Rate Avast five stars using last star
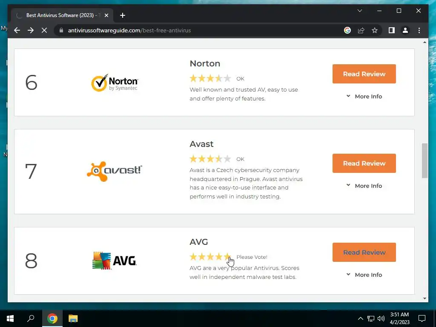The width and height of the screenshot is (436, 327). coord(227,159)
